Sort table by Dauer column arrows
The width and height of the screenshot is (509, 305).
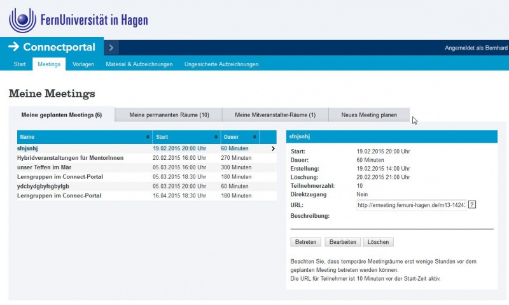coord(254,137)
